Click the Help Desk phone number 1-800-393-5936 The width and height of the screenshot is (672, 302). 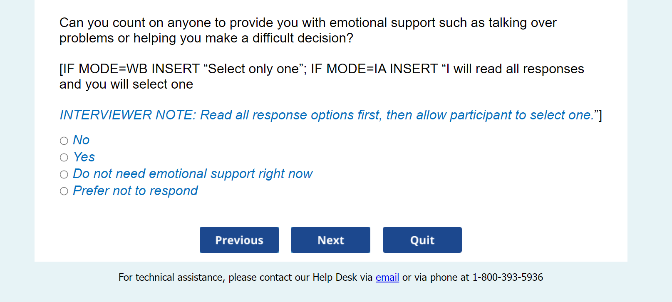[507, 277]
